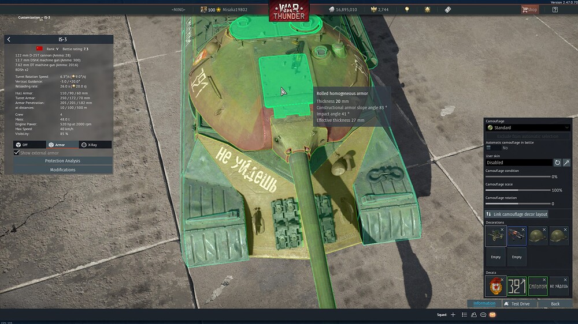This screenshot has height=324, width=578.
Task: Open the help question mark icon
Action: pos(555,10)
